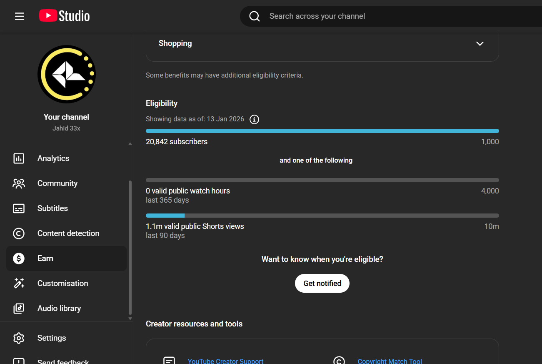Click the channel profile picture thumbnail
This screenshot has height=364, width=542.
click(67, 74)
